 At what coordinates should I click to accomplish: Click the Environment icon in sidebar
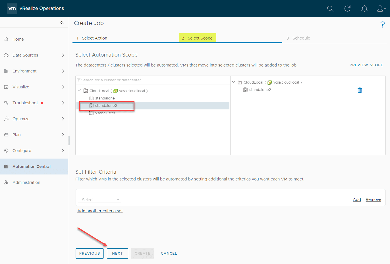6,71
